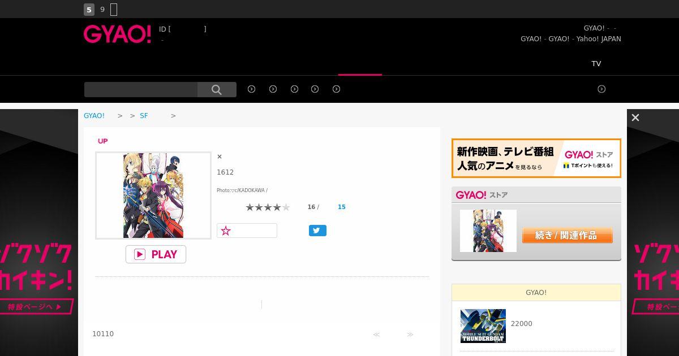Click the tab numbered 5 at top
The image size is (679, 356).
89,10
